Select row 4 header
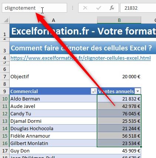The width and height of the screenshot is (156, 158). pyautogui.click(x=5, y=58)
